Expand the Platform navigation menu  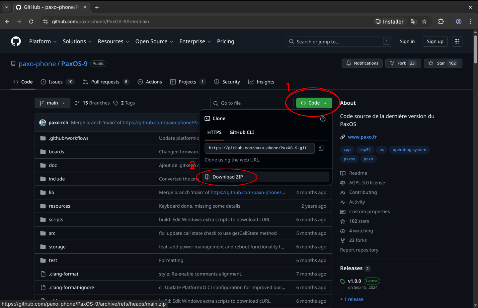point(43,41)
